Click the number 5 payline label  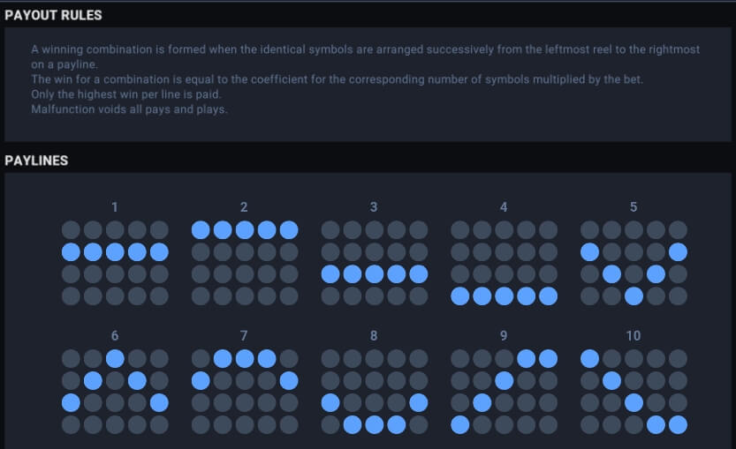[x=634, y=207]
